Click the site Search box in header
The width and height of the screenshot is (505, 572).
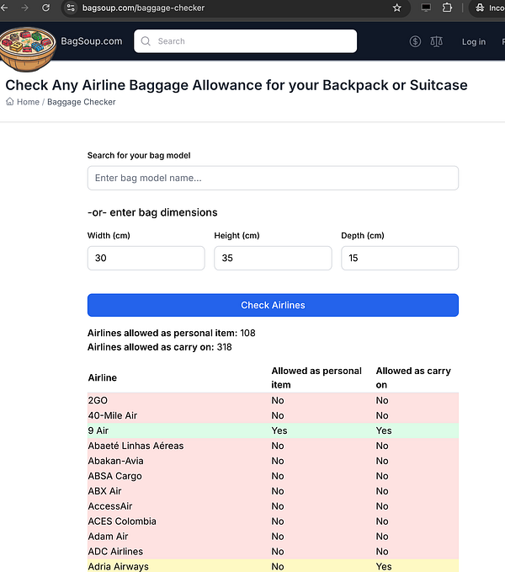pyautogui.click(x=252, y=41)
